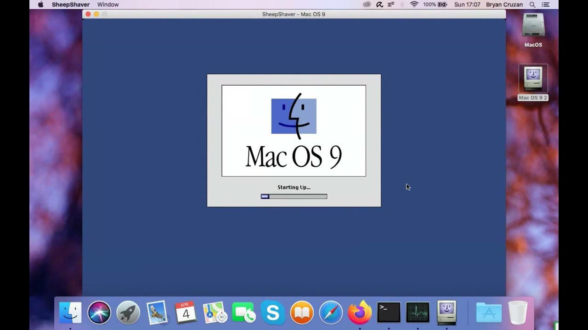Launch FaceTime from the dock

243,313
